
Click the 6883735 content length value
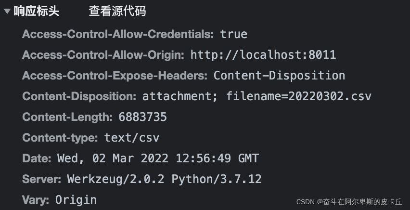pyautogui.click(x=143, y=117)
